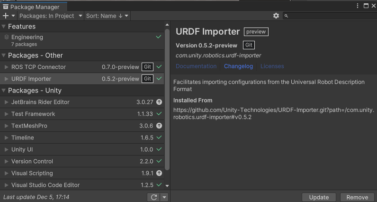Expand the Test Framework versions
Image resolution: width=377 pixels, height=202 pixels.
click(x=7, y=114)
